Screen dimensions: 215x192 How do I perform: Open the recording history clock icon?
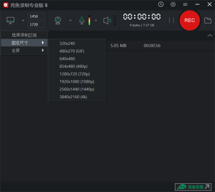161,5
